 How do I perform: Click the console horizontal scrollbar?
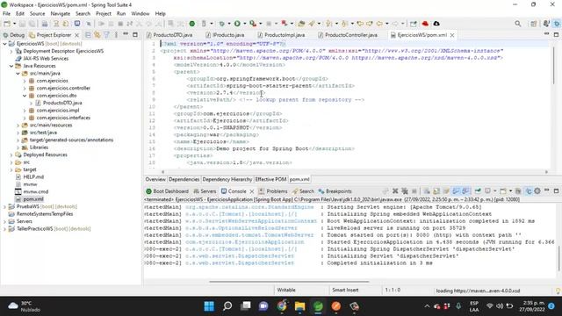pyautogui.click(x=289, y=282)
